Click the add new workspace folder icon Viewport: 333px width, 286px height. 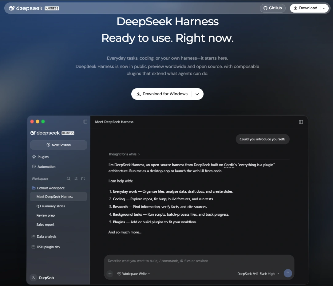point(83,179)
